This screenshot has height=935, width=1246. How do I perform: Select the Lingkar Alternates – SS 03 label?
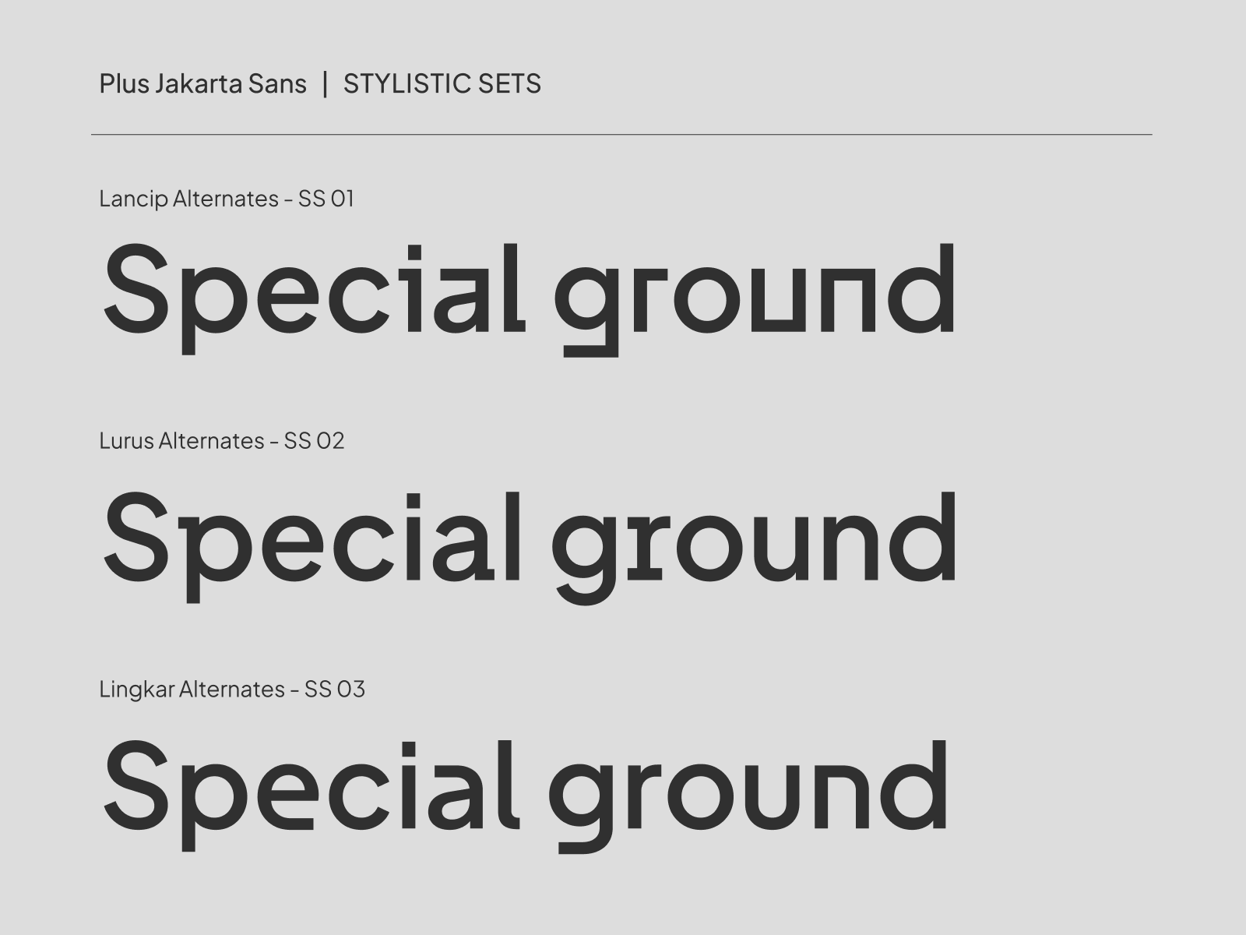pos(232,690)
